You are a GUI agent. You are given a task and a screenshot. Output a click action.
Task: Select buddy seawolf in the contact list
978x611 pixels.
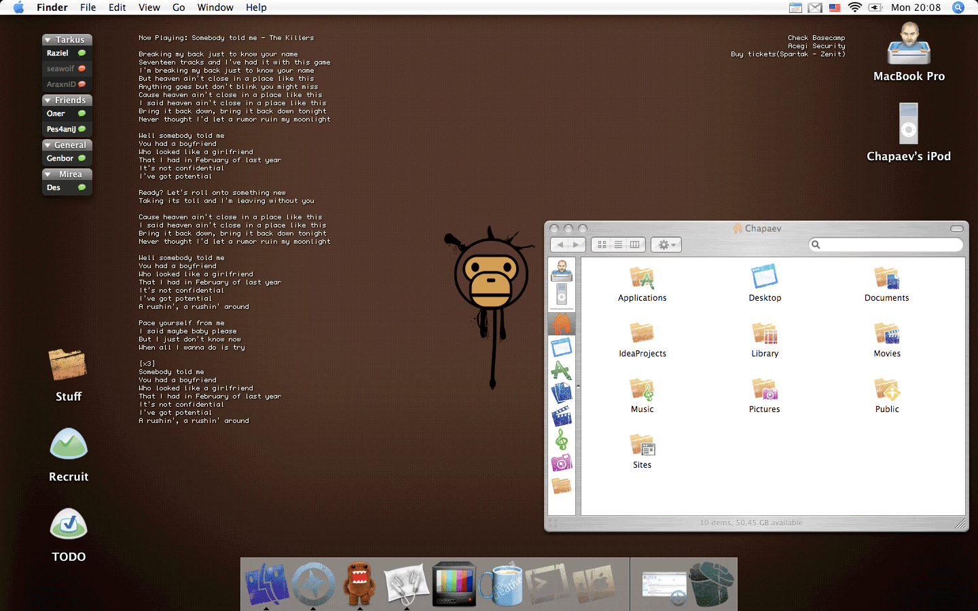click(x=67, y=69)
